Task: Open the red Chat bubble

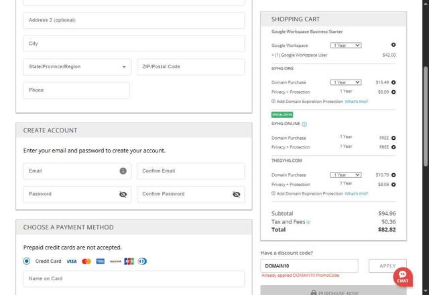Action: tap(403, 277)
